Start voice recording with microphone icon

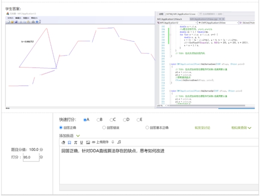113,142
